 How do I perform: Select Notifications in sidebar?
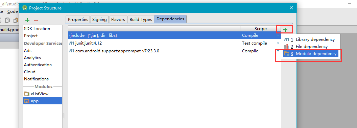coord(36,79)
